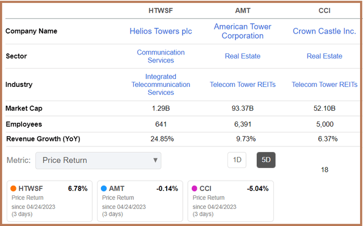Click the Metric dropdown arrow

click(155, 160)
